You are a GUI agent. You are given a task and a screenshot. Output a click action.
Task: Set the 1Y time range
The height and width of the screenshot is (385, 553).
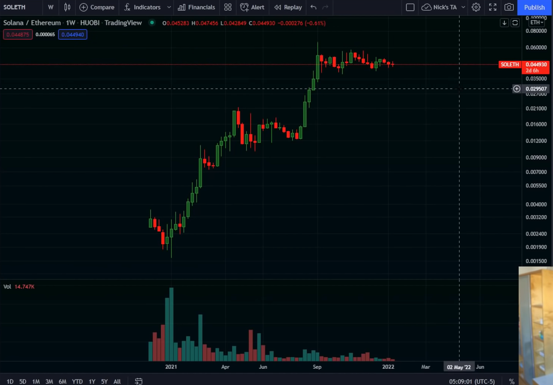click(92, 381)
